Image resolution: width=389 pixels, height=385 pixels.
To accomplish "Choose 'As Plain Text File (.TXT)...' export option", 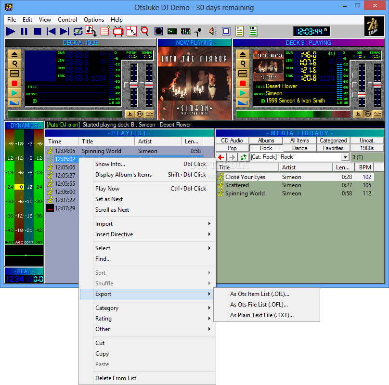I will (x=261, y=315).
